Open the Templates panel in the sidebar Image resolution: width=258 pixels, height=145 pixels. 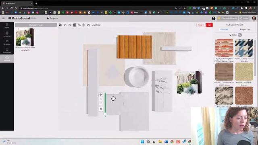pyautogui.click(x=7, y=42)
